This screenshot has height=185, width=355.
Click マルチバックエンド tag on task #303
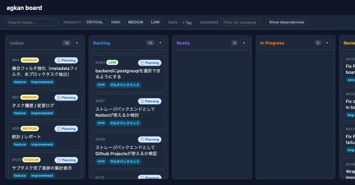coord(125,85)
